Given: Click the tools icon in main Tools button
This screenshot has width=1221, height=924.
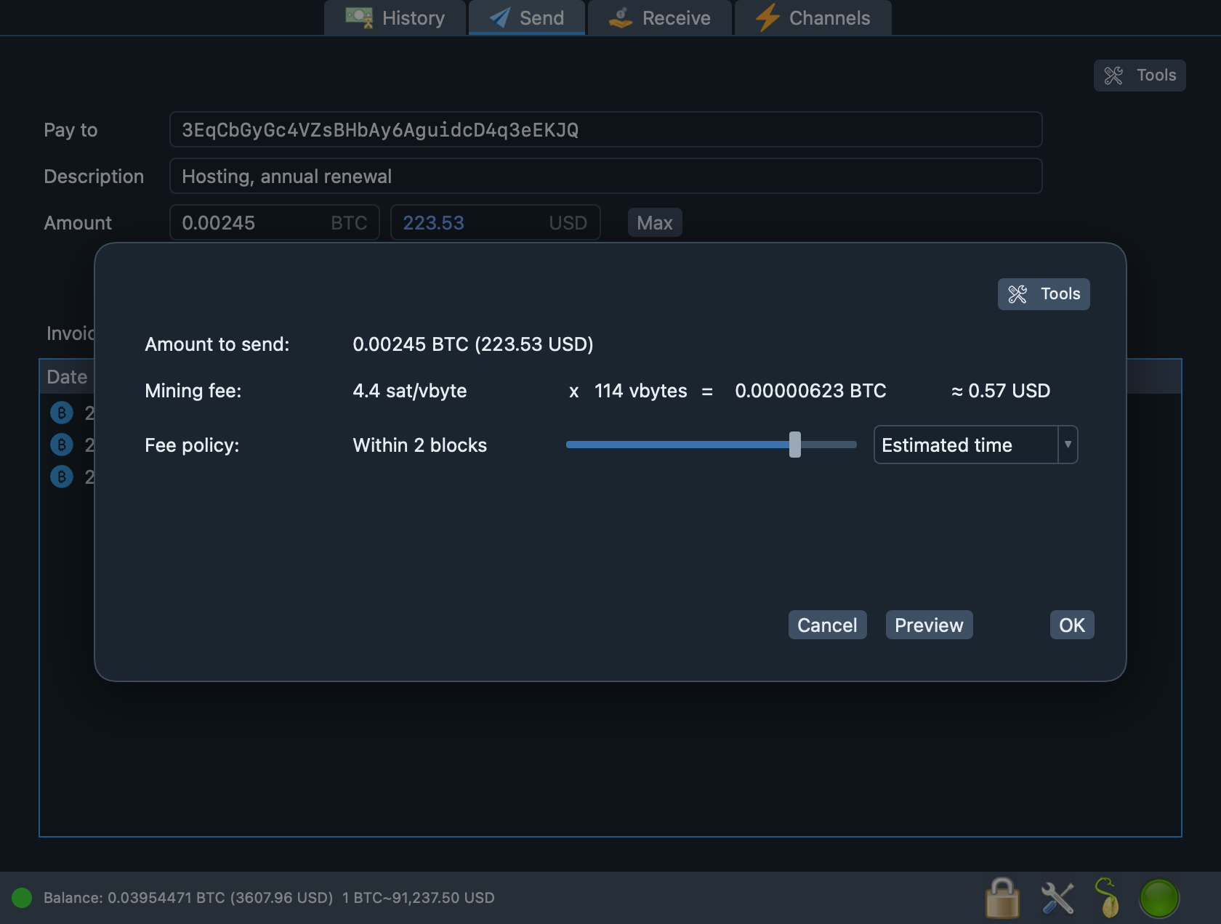Looking at the screenshot, I should pyautogui.click(x=1113, y=76).
